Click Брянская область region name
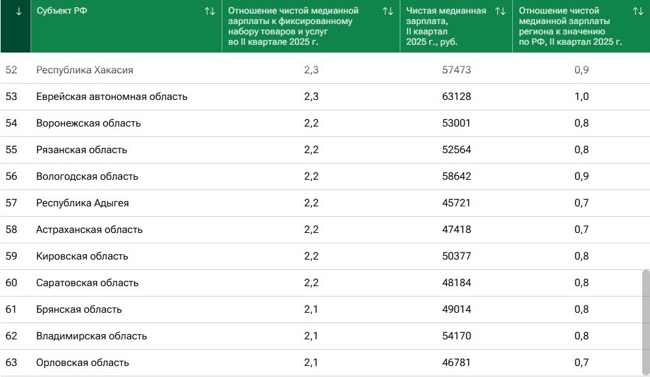Viewport: 650px width, 377px height. 79,310
